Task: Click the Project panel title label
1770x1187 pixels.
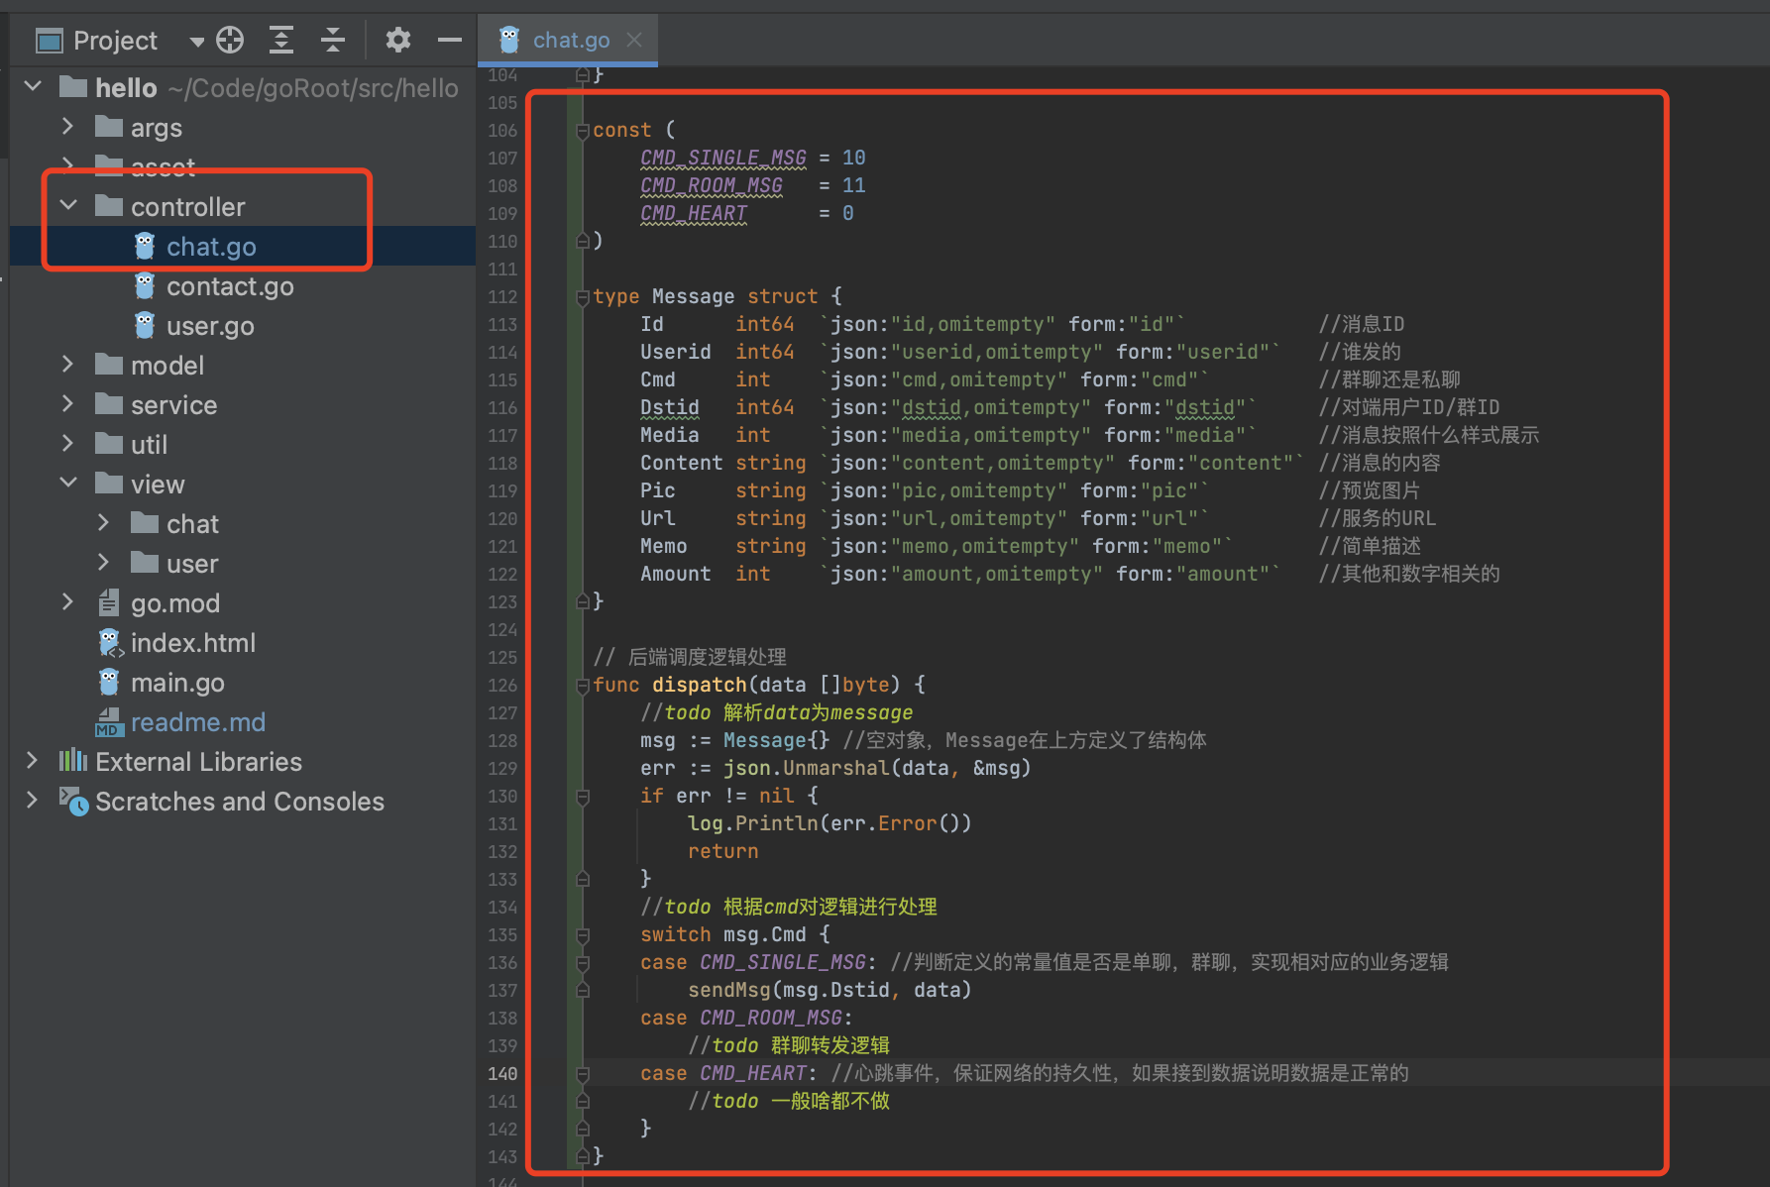Action: pyautogui.click(x=115, y=41)
